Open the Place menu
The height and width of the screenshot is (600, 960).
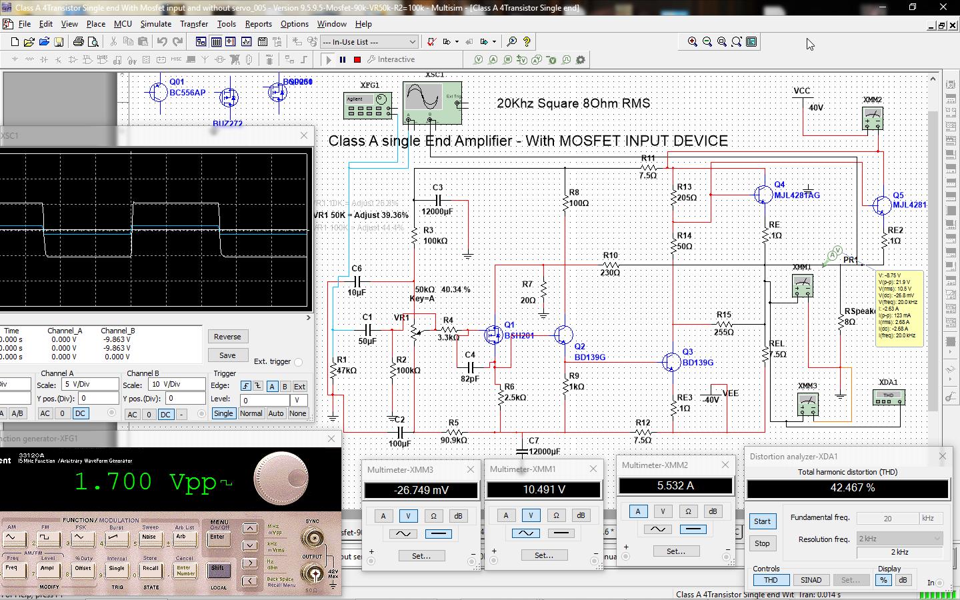(x=96, y=24)
